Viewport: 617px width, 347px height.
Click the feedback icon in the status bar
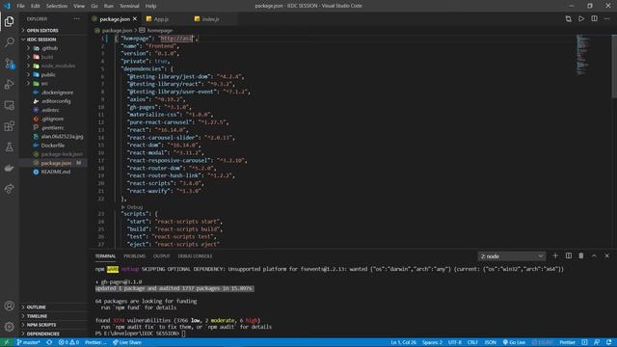tap(597, 342)
